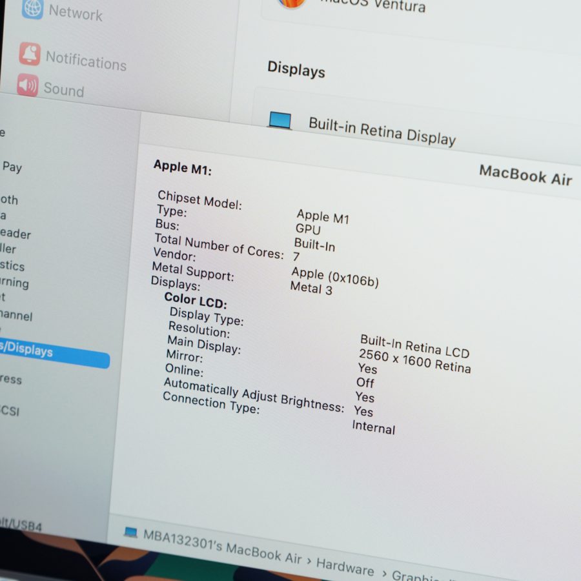
Task: Select the sidebar item ending in 'lt/USB4'
Action: click(x=21, y=524)
